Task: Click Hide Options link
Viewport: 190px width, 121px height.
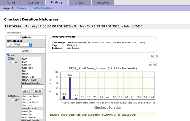Action: 12,33
